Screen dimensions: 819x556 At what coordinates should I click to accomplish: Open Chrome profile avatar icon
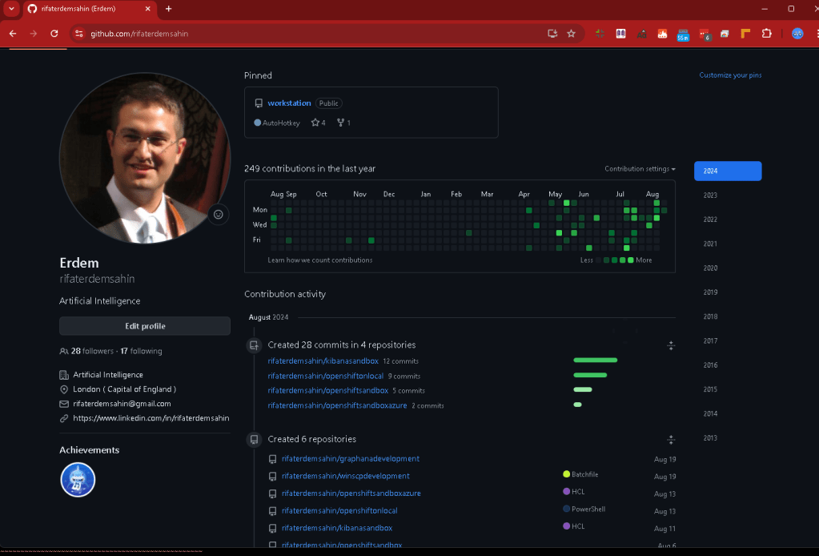point(797,34)
